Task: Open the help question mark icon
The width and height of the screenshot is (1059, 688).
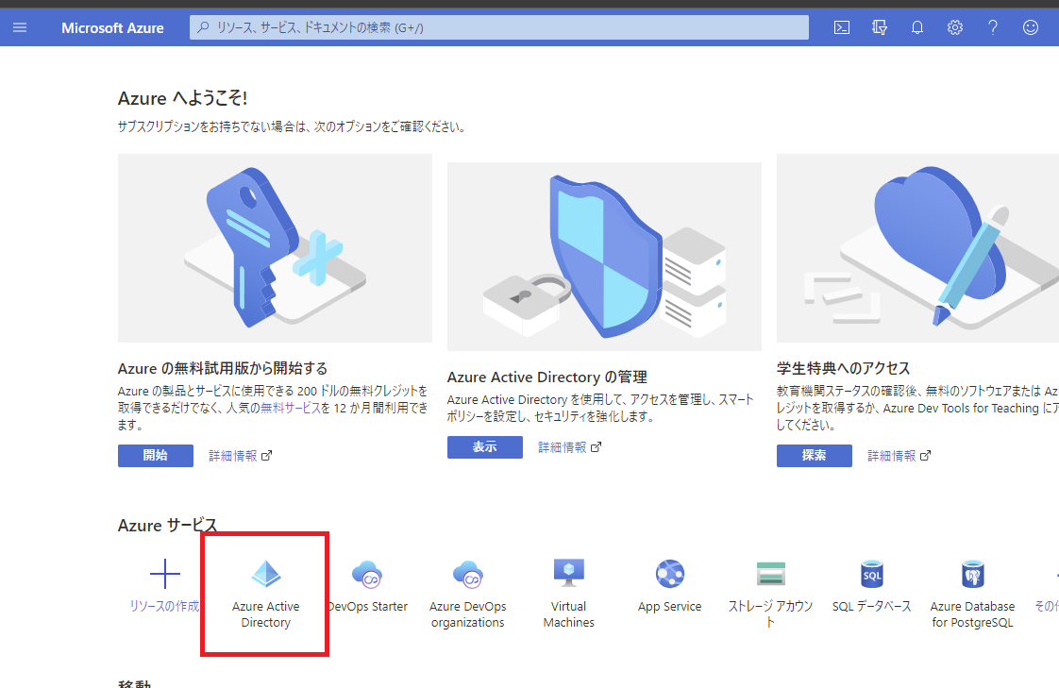Action: [x=993, y=27]
